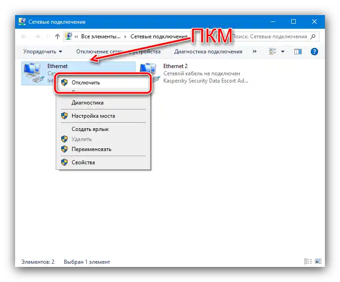Click Сетевой кабель не подключен status text
Screen dimensions: 340x282
(202, 73)
